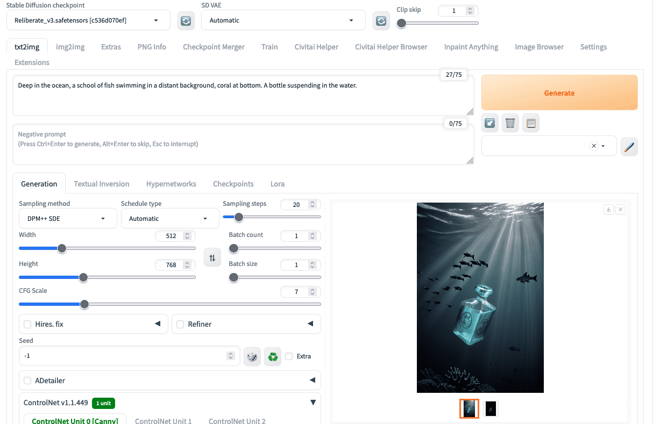The width and height of the screenshot is (653, 424).
Task: Click into the positive prompt text box
Action: tap(243, 95)
